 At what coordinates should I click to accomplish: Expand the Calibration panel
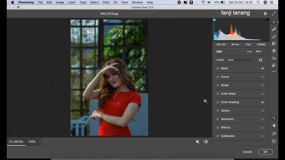pyautogui.click(x=218, y=136)
